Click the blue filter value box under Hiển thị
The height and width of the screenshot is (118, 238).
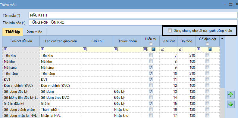click(153, 49)
